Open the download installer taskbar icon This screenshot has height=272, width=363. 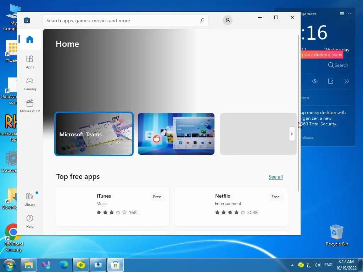pyautogui.click(x=98, y=265)
